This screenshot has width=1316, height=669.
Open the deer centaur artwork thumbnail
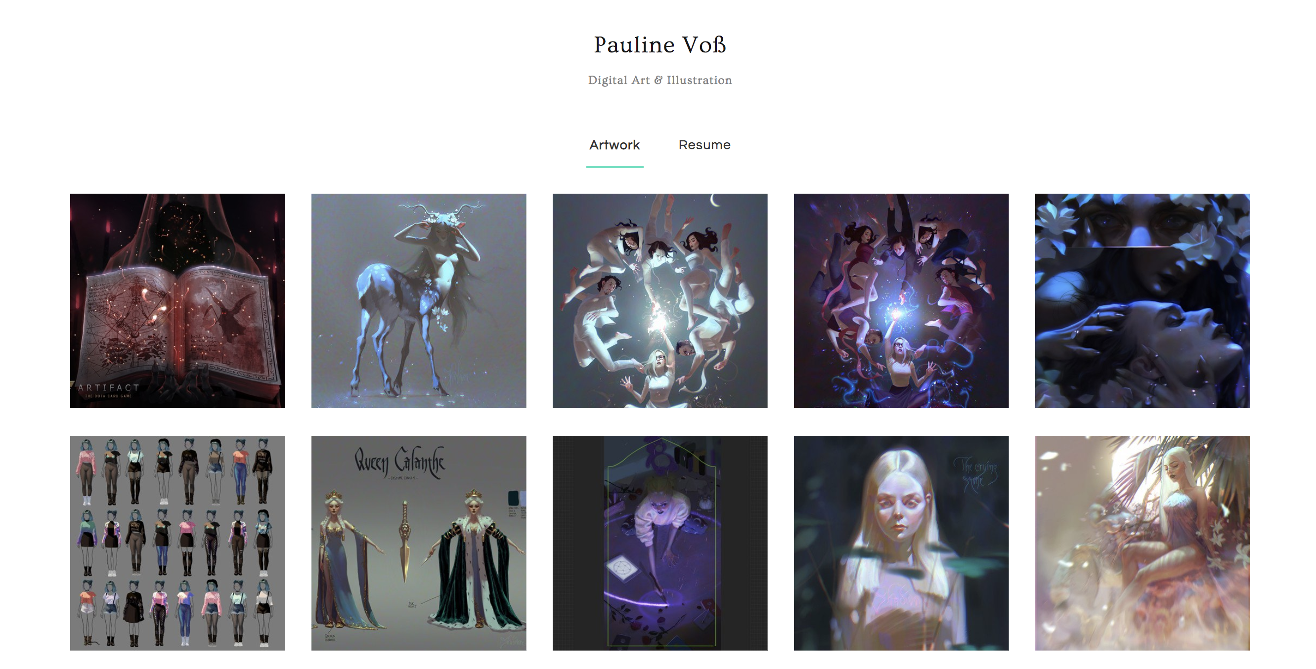point(418,301)
